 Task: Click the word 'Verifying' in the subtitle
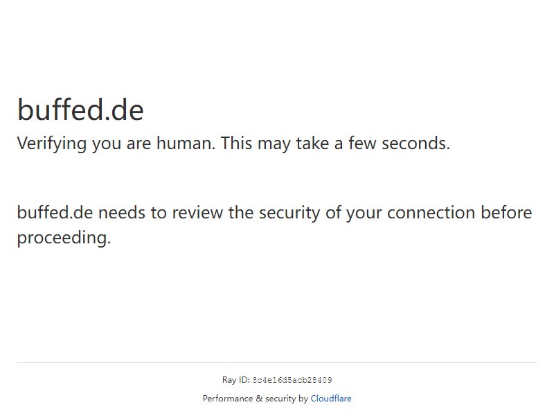pos(52,144)
